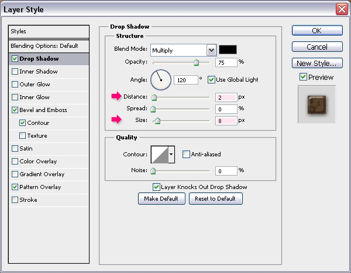Enable the Inner Shadow checkbox
This screenshot has height=273, width=351.
coord(15,71)
